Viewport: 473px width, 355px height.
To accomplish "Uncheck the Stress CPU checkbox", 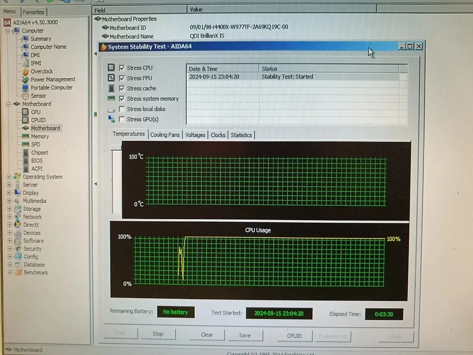I will tap(122, 68).
